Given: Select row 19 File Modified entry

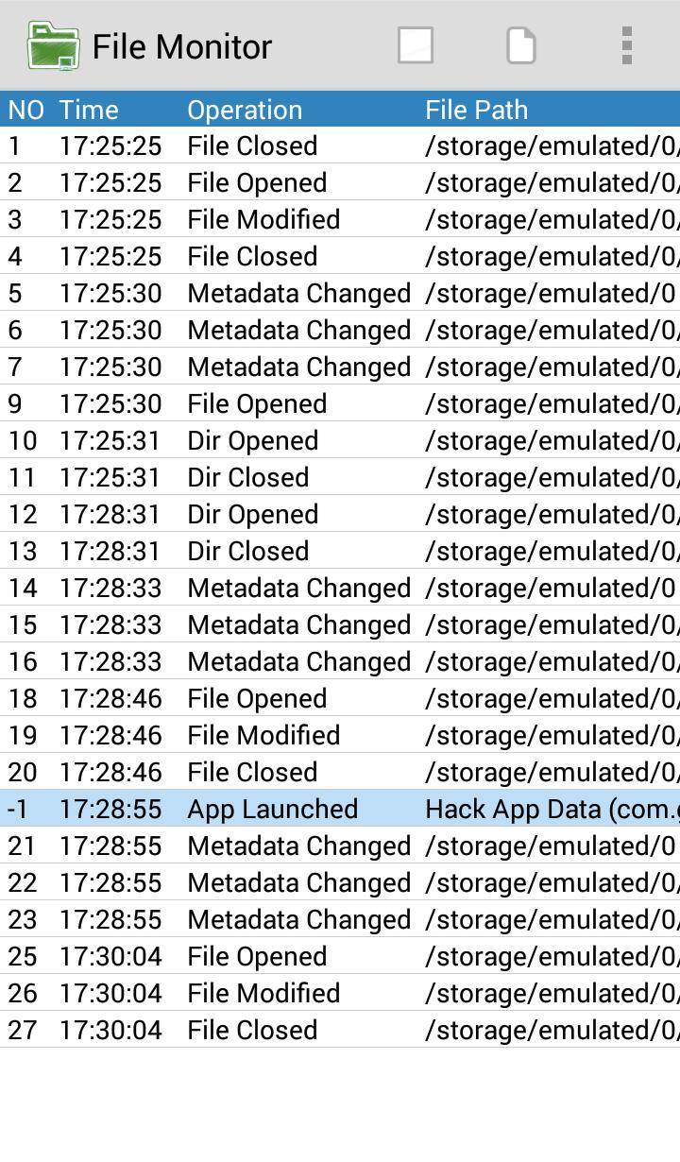Looking at the screenshot, I should click(340, 735).
